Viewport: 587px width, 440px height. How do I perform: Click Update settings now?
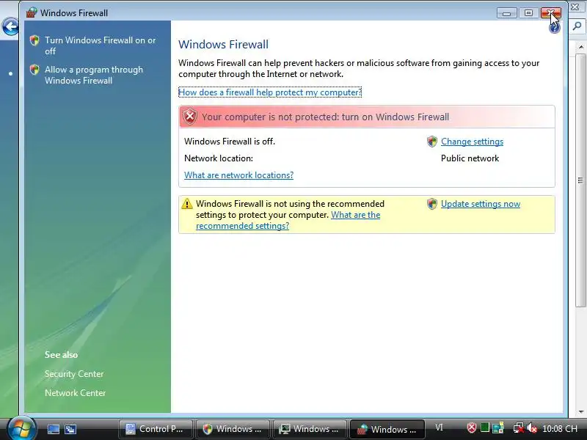coord(481,204)
